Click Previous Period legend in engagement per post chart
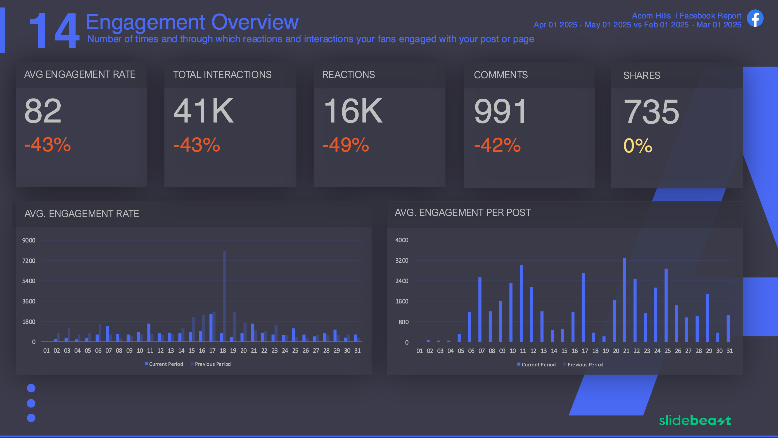 [x=583, y=364]
